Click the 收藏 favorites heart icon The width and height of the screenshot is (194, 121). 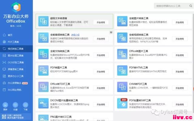tap(15, 105)
